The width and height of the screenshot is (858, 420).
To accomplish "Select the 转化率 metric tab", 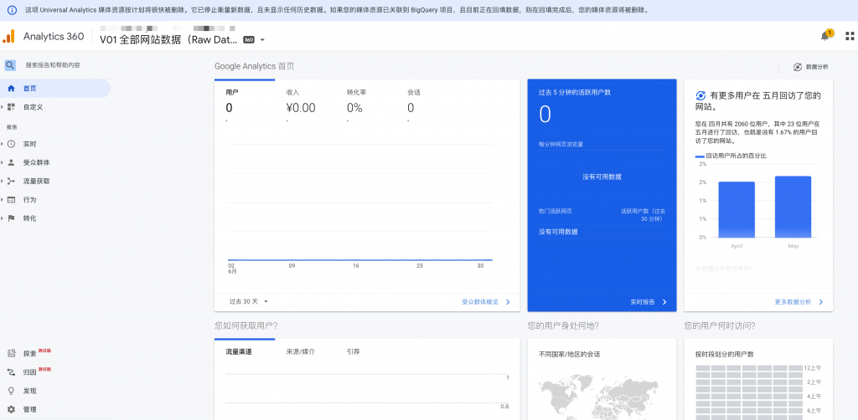I will click(365, 103).
